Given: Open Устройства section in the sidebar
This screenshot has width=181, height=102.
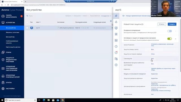Looking at the screenshot, I should click(10, 23).
